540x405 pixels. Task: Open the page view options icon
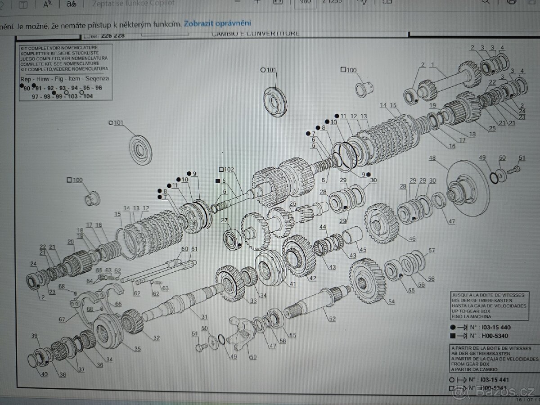(387, 3)
